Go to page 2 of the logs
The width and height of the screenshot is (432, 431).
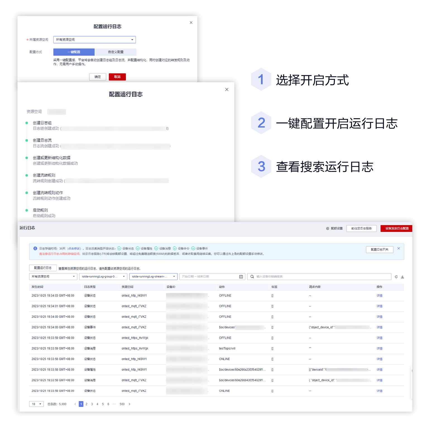click(87, 404)
